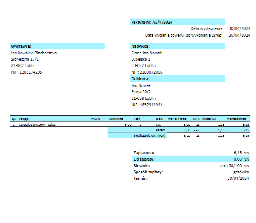The width and height of the screenshot is (256, 223).
Task: Click the Słownie label
Action: click(x=141, y=166)
